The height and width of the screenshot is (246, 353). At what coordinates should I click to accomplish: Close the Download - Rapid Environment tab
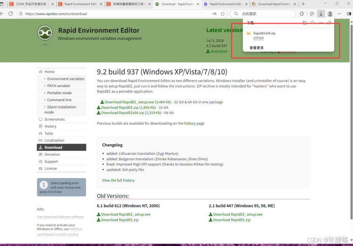198,4
